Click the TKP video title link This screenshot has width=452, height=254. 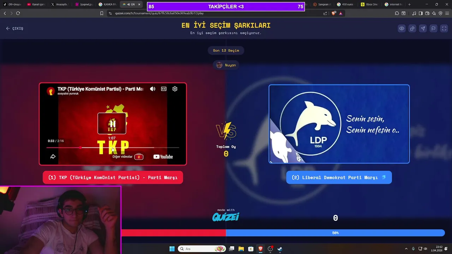click(101, 89)
